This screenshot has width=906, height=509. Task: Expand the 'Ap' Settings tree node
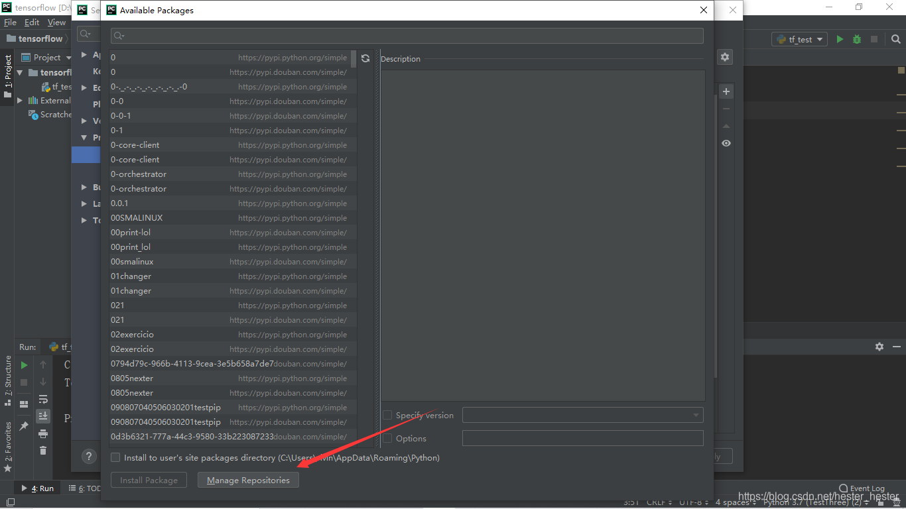[x=84, y=54]
